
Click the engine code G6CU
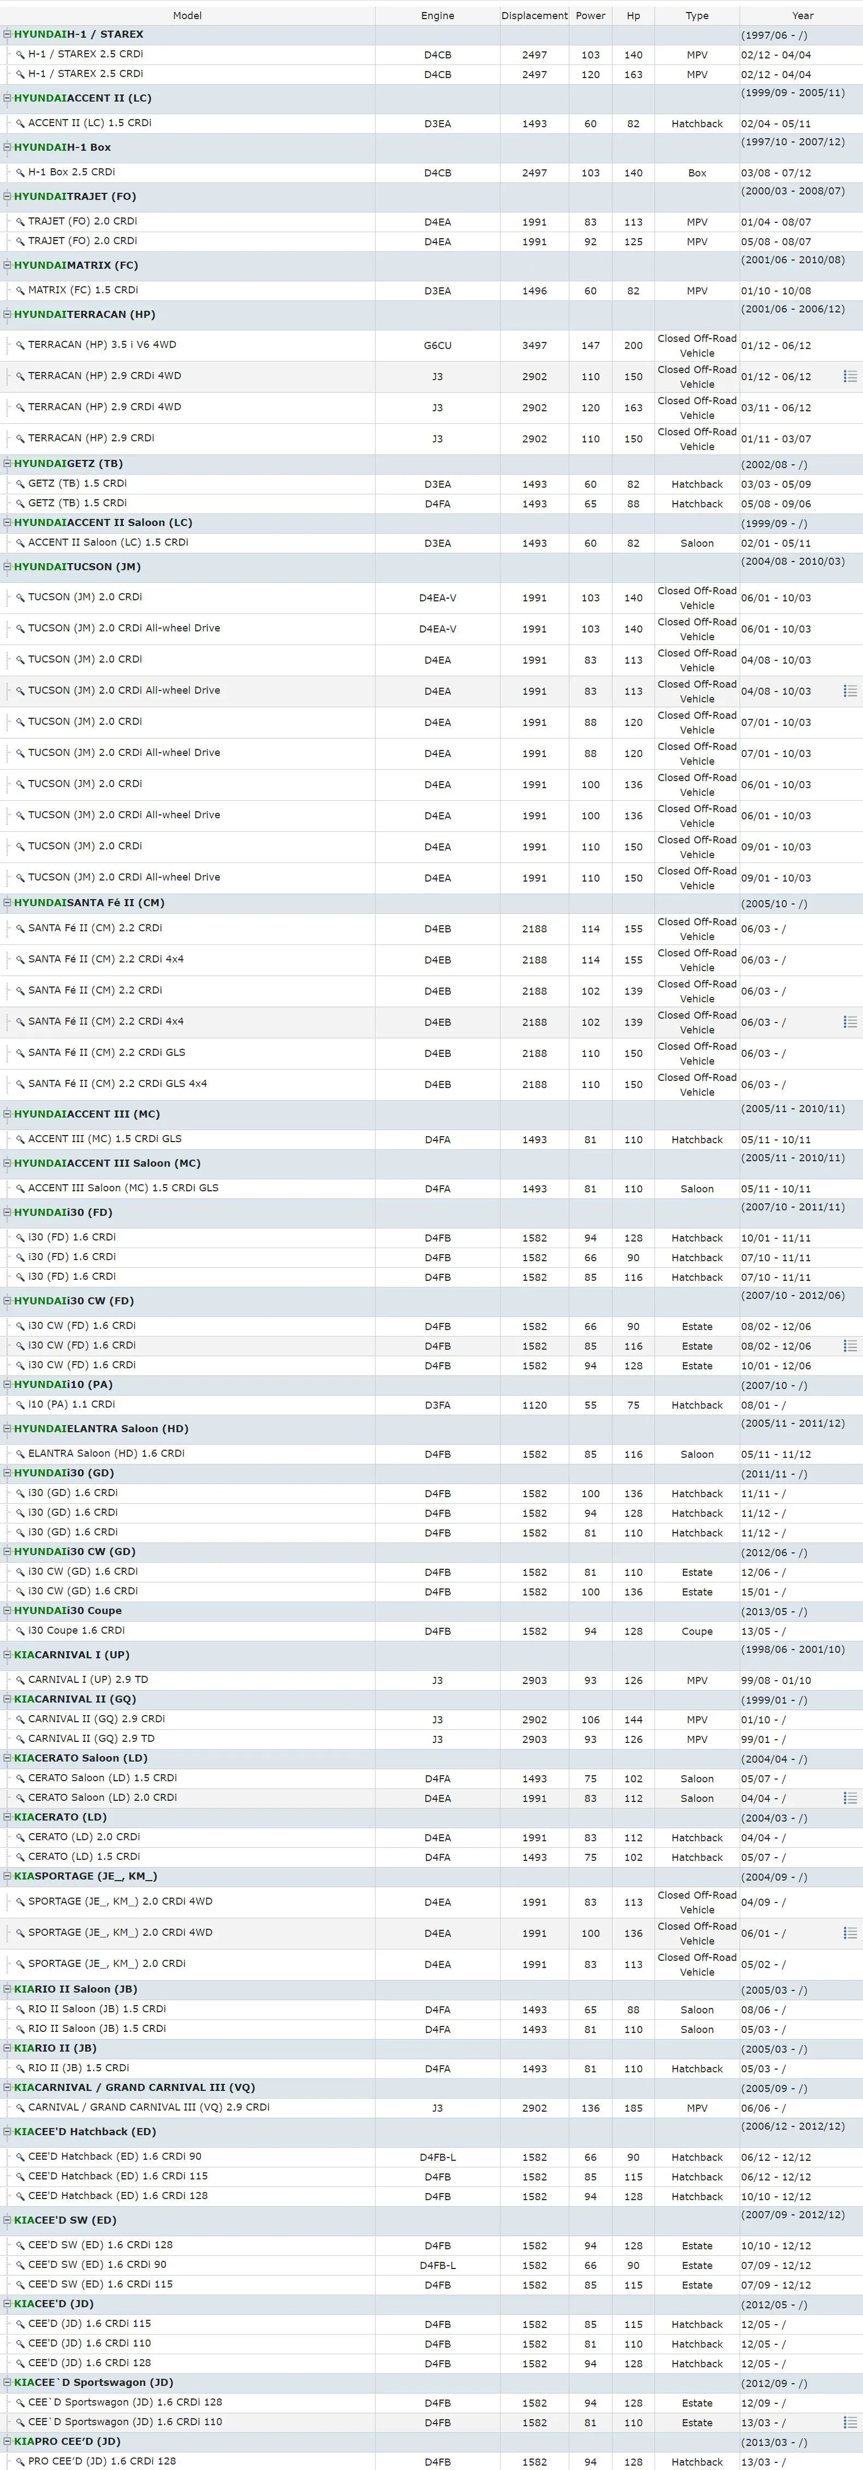click(438, 346)
